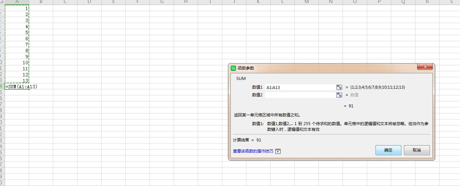This screenshot has width=460, height=186.
Task: Select the cell with value 8
Action: [17, 51]
